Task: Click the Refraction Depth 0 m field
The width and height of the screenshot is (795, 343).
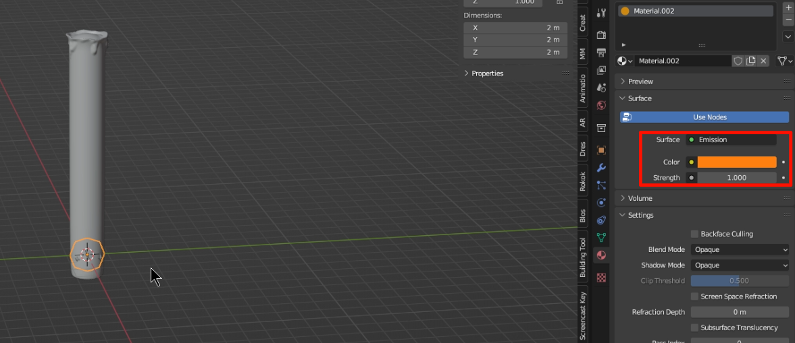Action: 740,311
